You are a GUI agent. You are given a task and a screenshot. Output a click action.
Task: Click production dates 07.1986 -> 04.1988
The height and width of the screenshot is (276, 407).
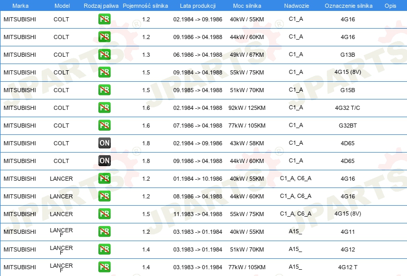point(198,126)
